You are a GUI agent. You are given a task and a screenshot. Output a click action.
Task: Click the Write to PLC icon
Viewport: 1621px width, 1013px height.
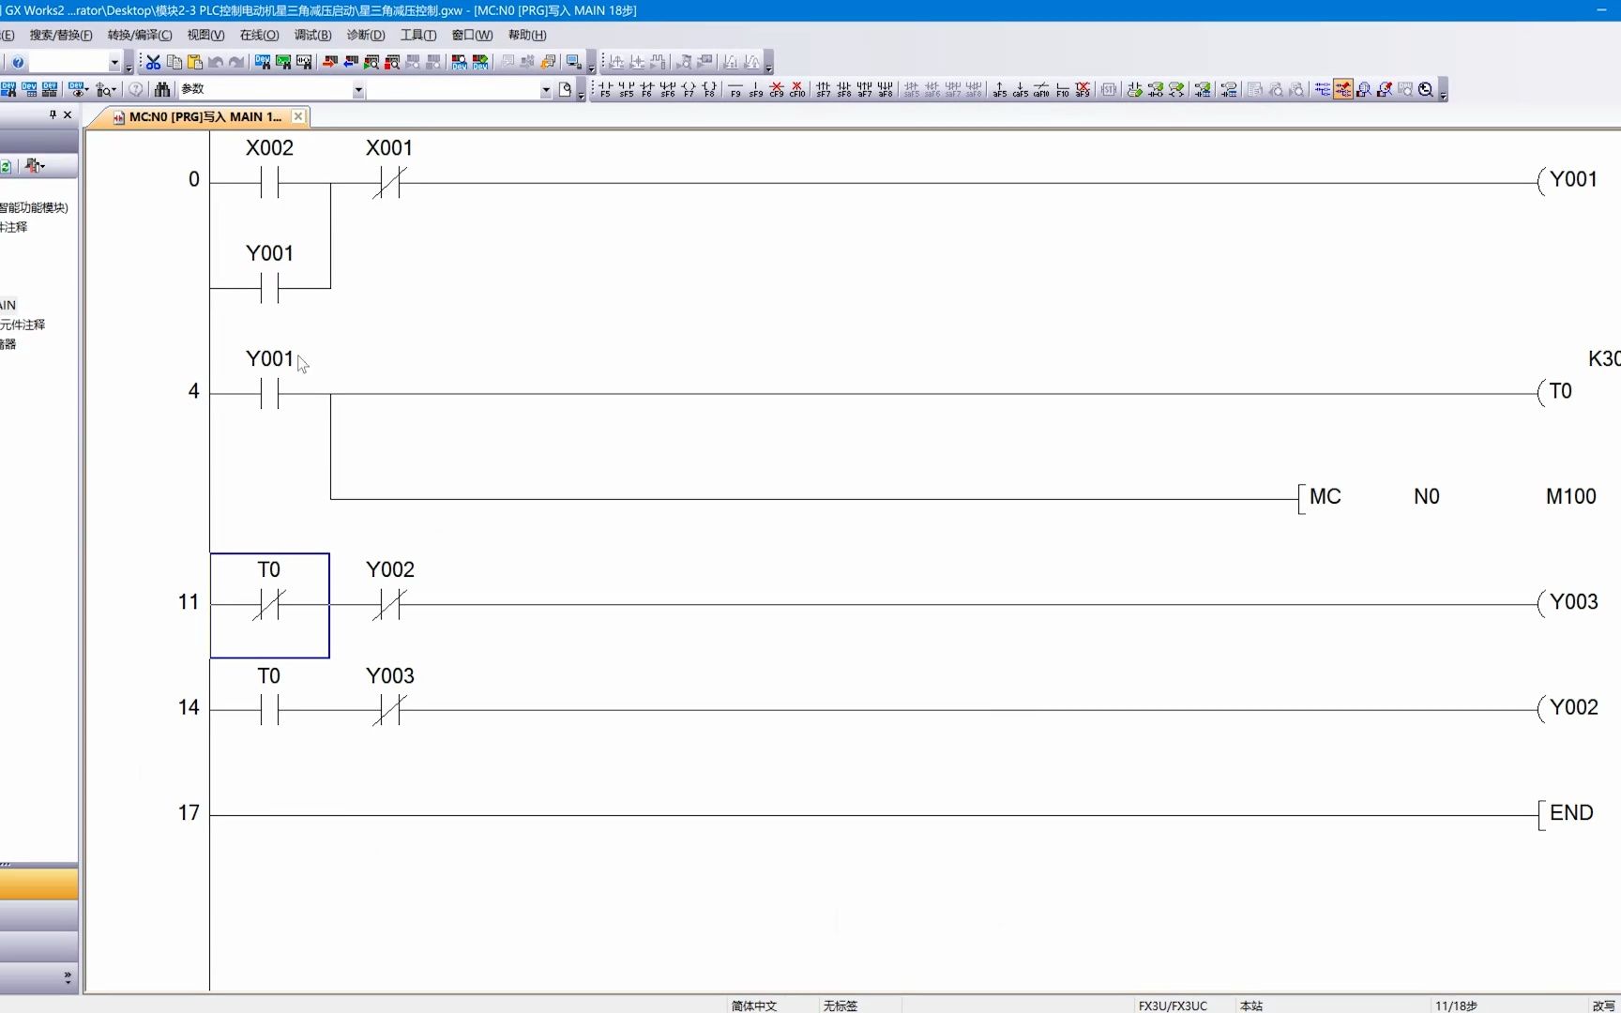coord(330,62)
